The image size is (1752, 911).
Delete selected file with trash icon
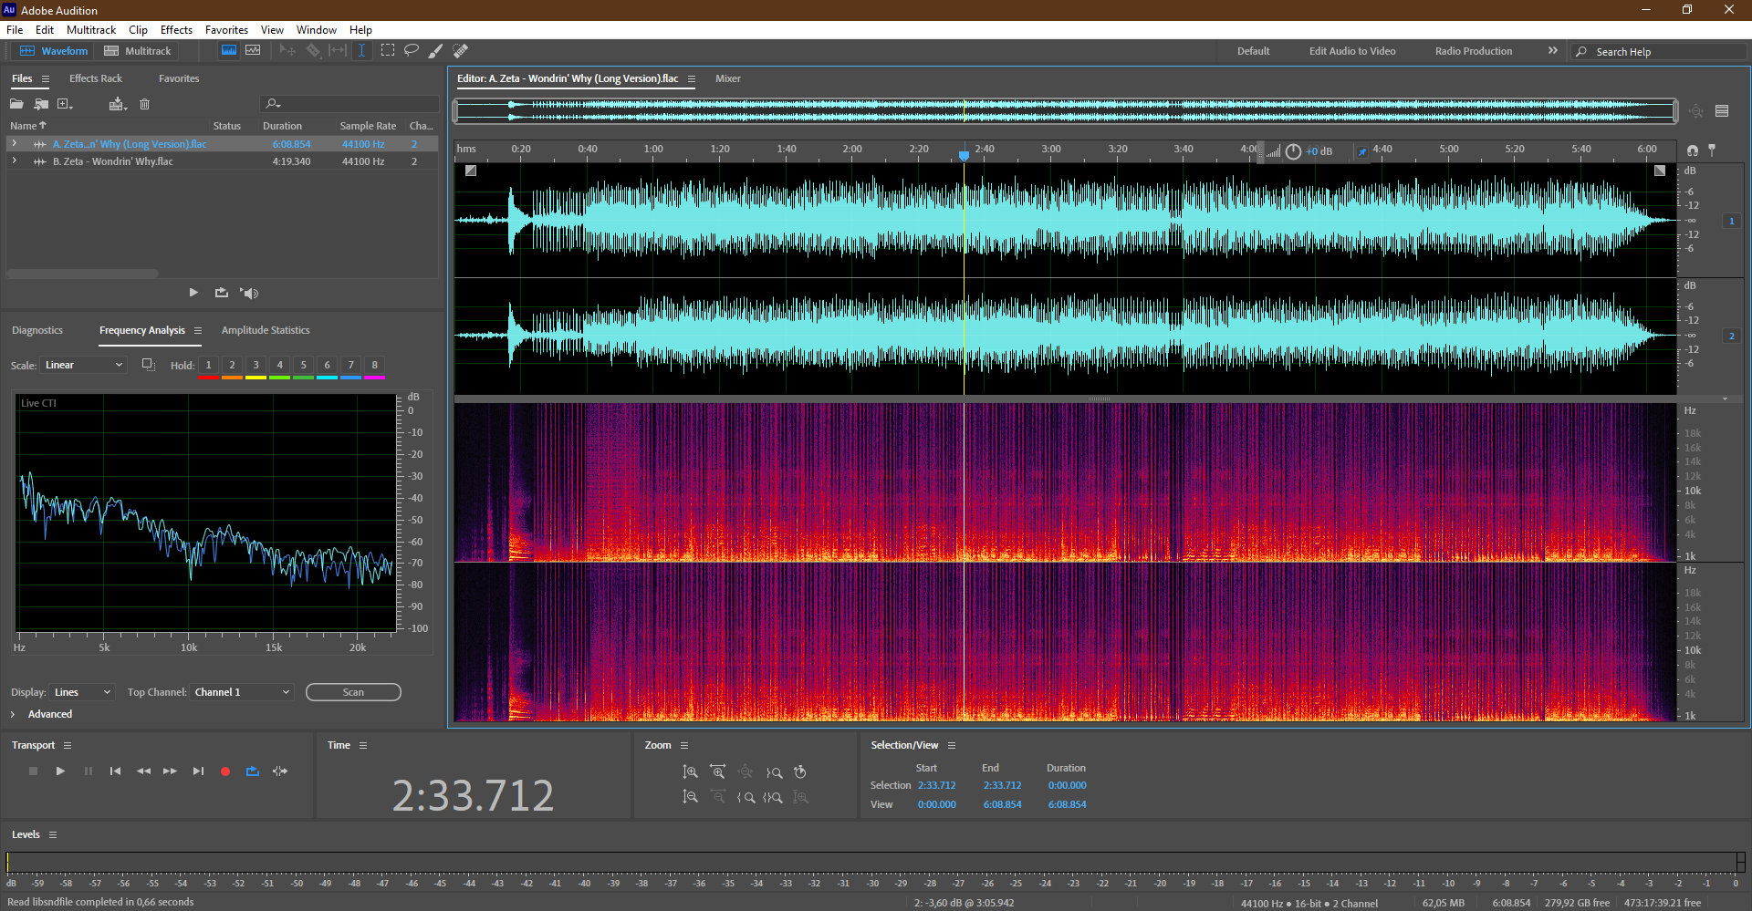coord(144,104)
